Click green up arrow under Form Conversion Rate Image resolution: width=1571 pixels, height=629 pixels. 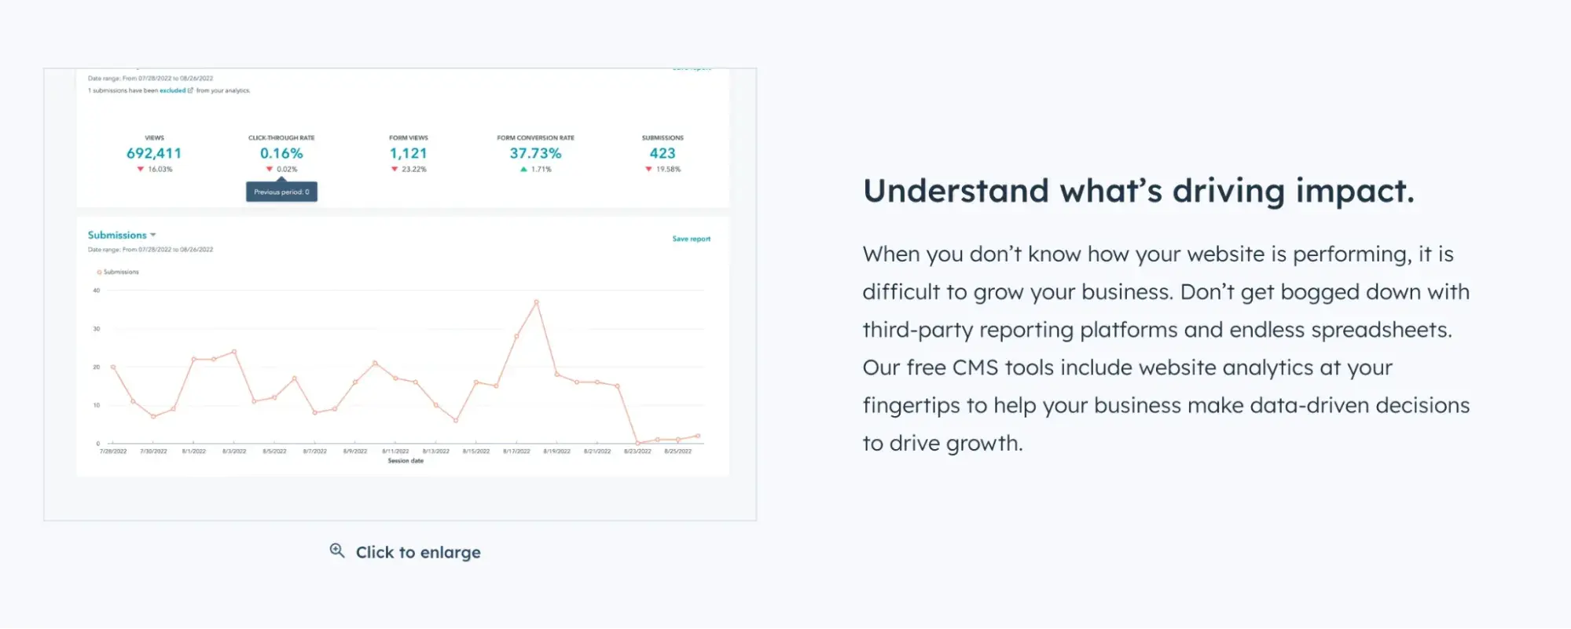[523, 169]
